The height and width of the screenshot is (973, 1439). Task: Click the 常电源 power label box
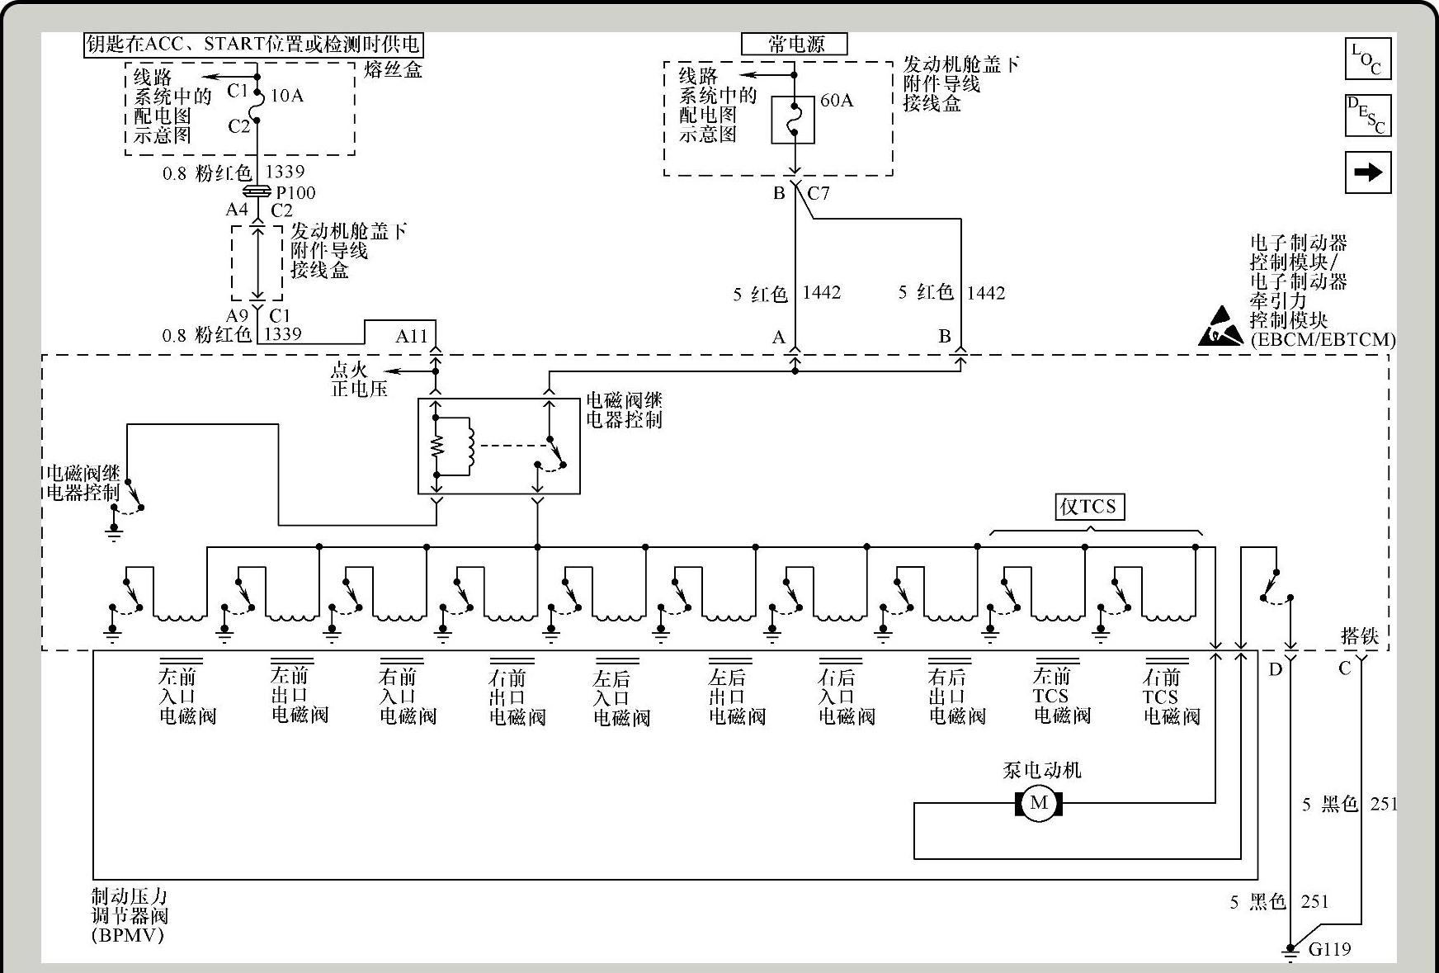(795, 44)
